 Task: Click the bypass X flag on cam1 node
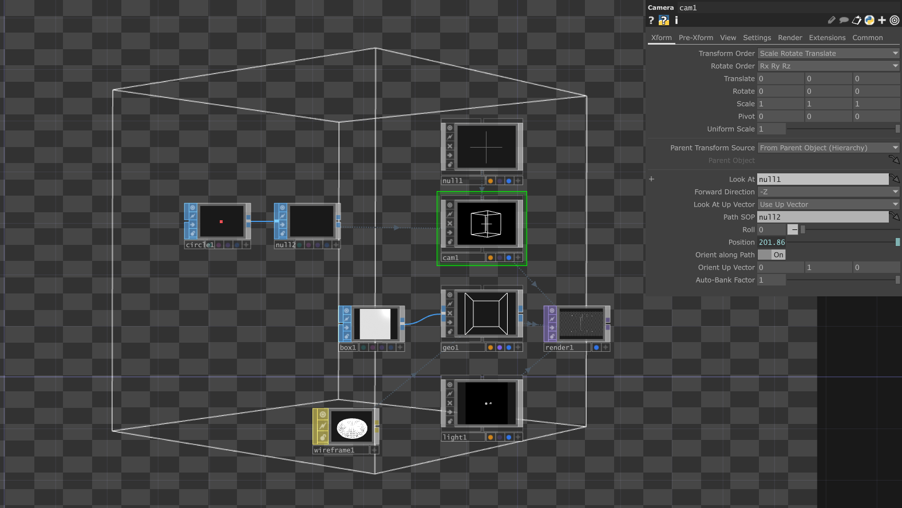(450, 223)
